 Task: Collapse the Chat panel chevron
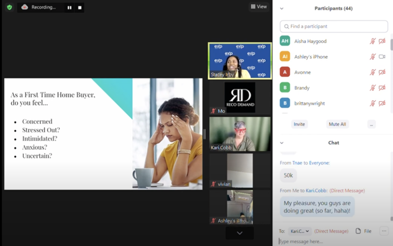282,143
